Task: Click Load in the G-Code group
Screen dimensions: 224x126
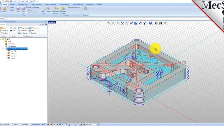Action: [x=13, y=28]
